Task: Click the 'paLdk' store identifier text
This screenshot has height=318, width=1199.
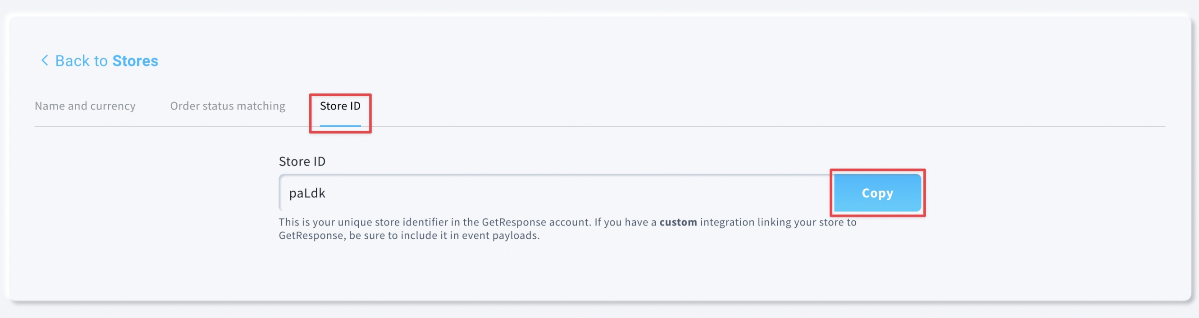Action: point(307,193)
